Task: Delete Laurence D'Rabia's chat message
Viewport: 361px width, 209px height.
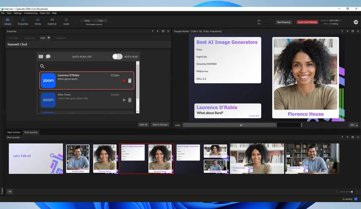Action: 130,81
